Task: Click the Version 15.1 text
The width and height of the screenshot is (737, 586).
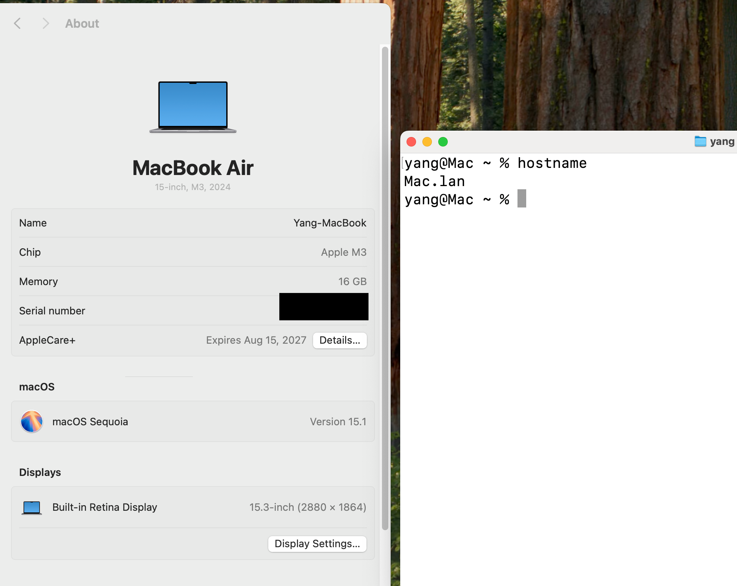Action: (338, 422)
